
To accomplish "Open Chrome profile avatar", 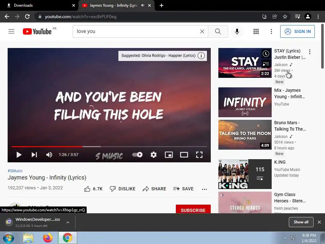I will tap(308, 17).
